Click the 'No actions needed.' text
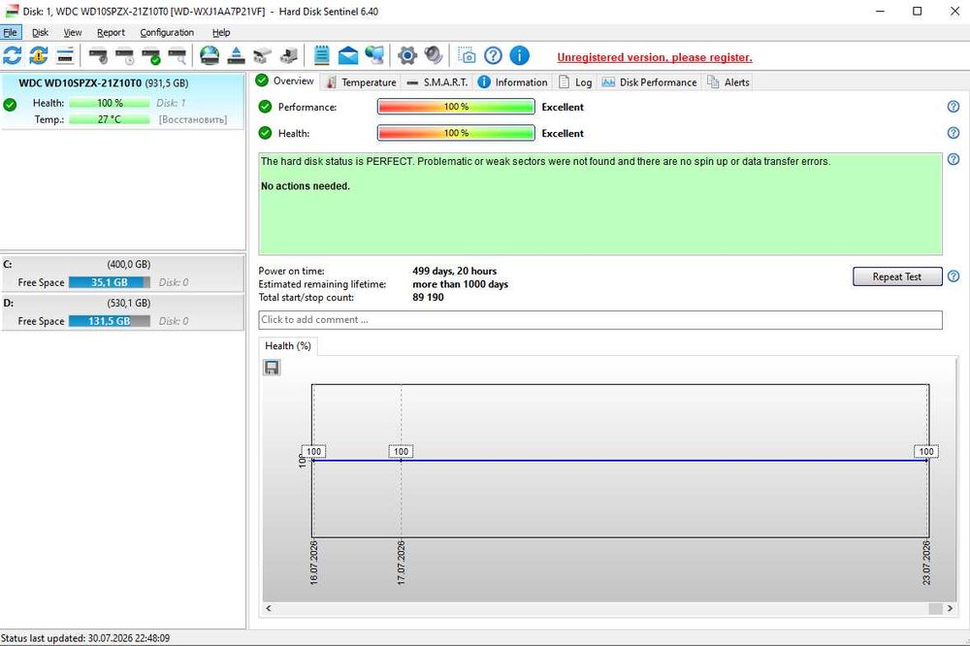This screenshot has height=646, width=970. (x=306, y=186)
